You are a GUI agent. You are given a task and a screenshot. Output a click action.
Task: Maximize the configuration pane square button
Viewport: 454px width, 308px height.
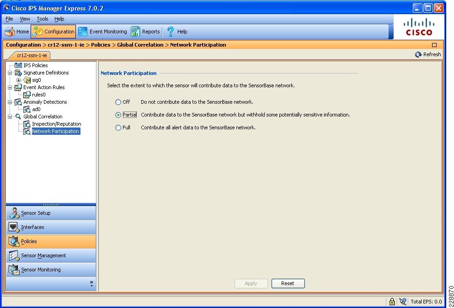(434, 45)
